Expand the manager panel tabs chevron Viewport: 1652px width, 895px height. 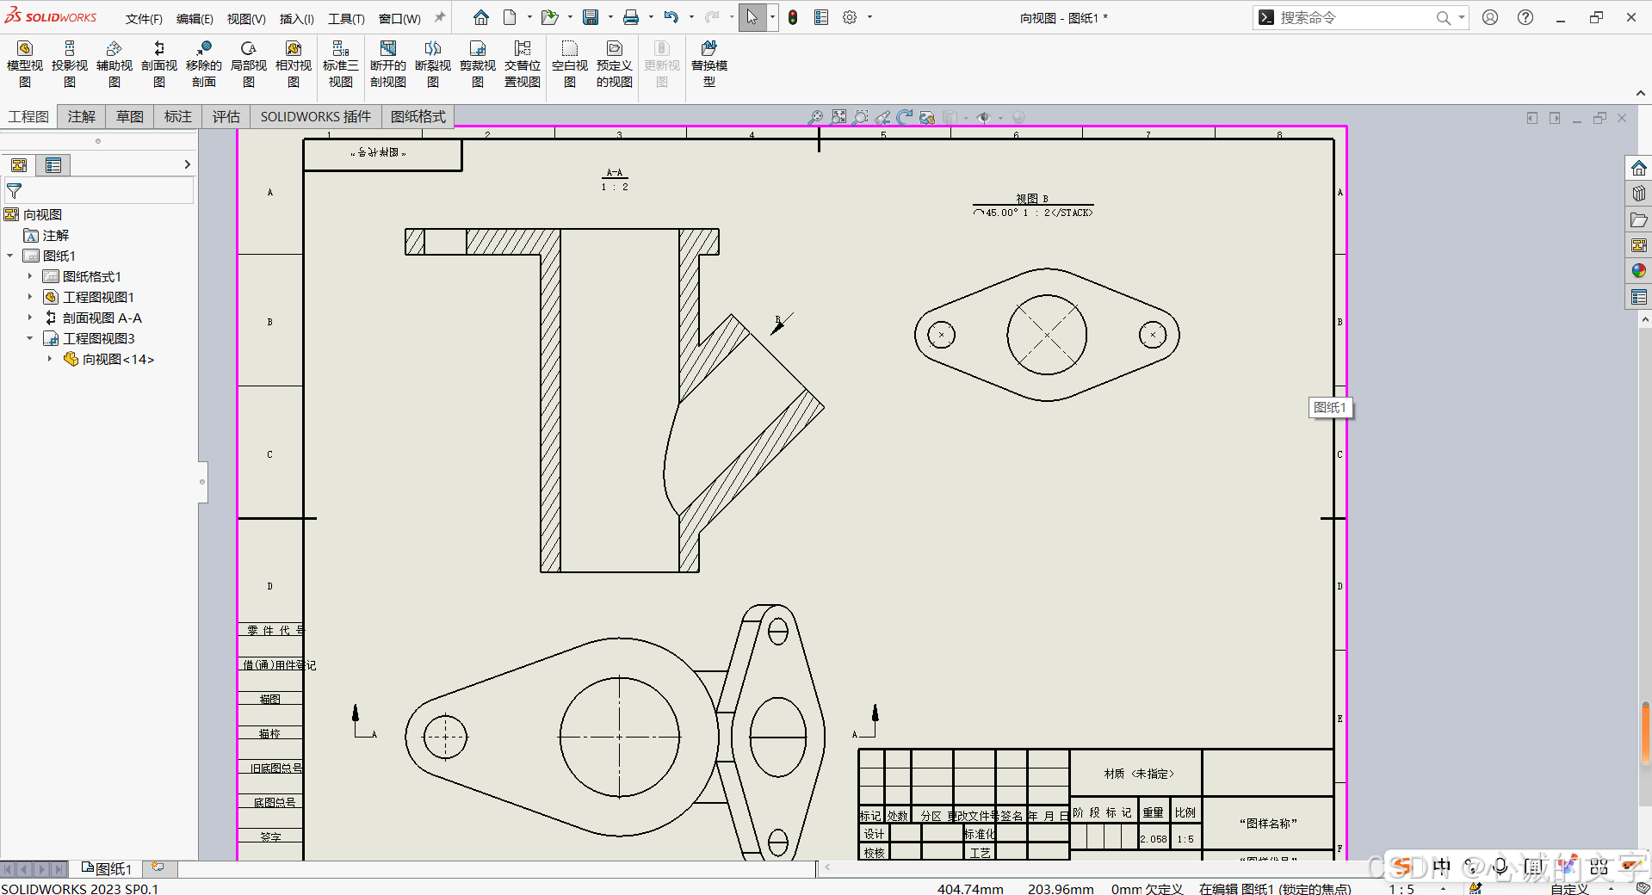coord(187,164)
